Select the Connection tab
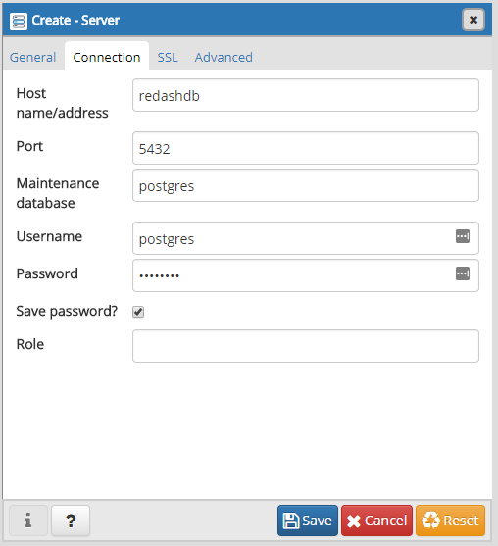The image size is (498, 546). tap(107, 57)
